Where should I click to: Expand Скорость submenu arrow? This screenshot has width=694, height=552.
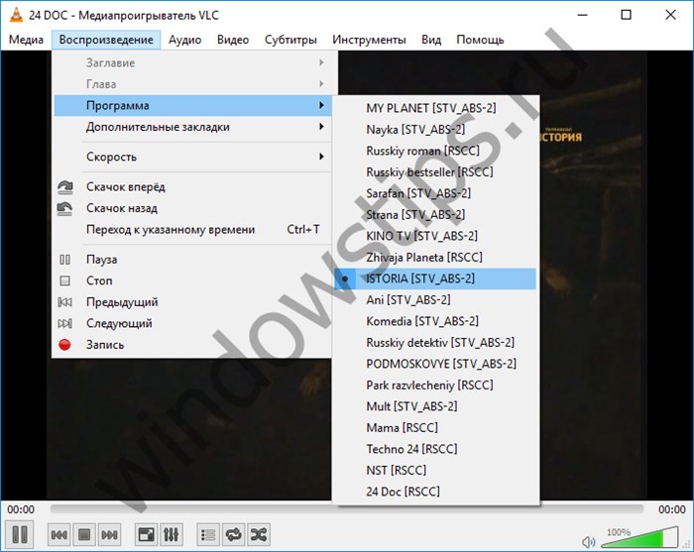pos(322,157)
